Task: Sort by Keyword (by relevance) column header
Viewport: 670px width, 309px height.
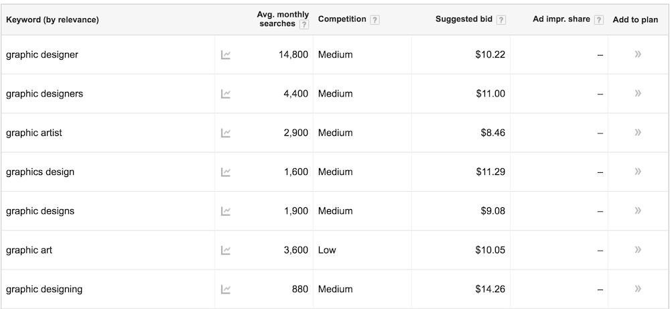Action: point(52,19)
